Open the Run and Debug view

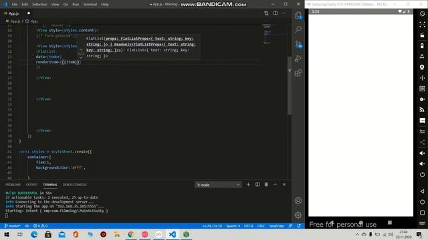298,59
